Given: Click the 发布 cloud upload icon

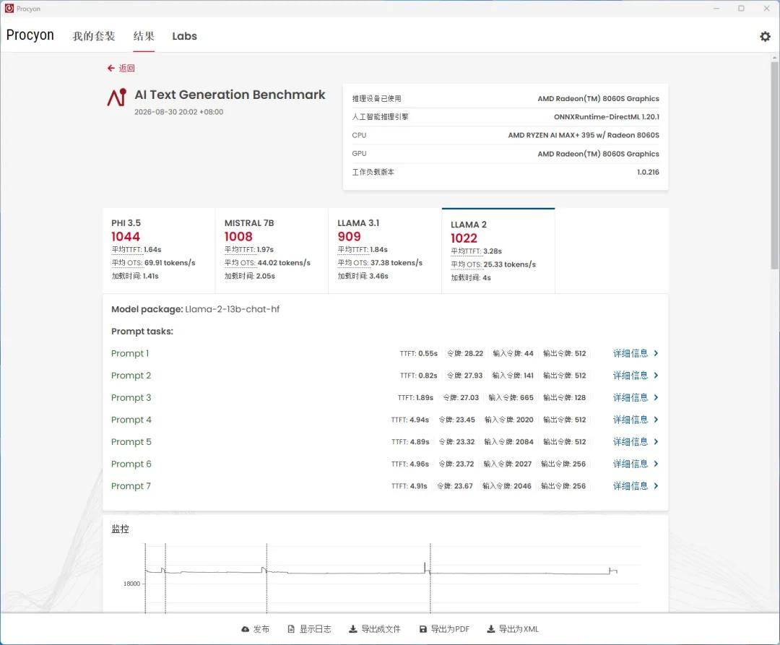Looking at the screenshot, I should [x=246, y=629].
